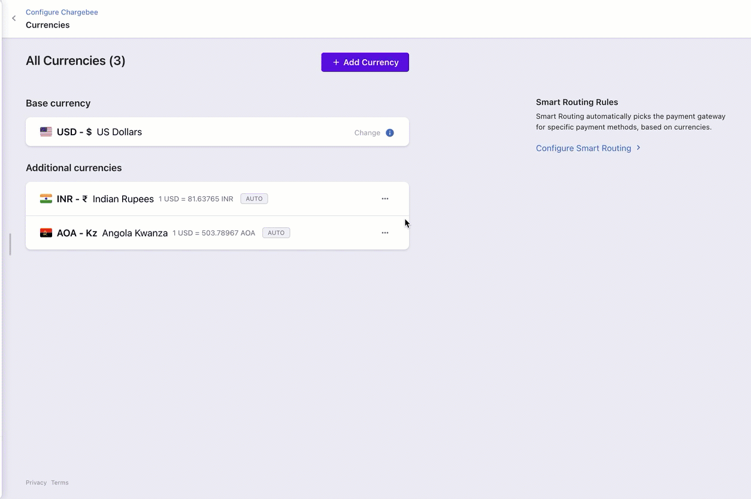Viewport: 751px width, 499px height.
Task: Click the US flag icon
Action: click(46, 132)
